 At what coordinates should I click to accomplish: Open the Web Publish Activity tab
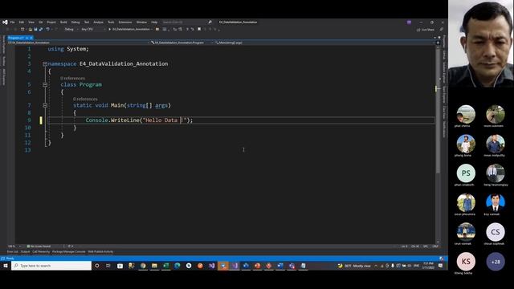click(x=100, y=252)
